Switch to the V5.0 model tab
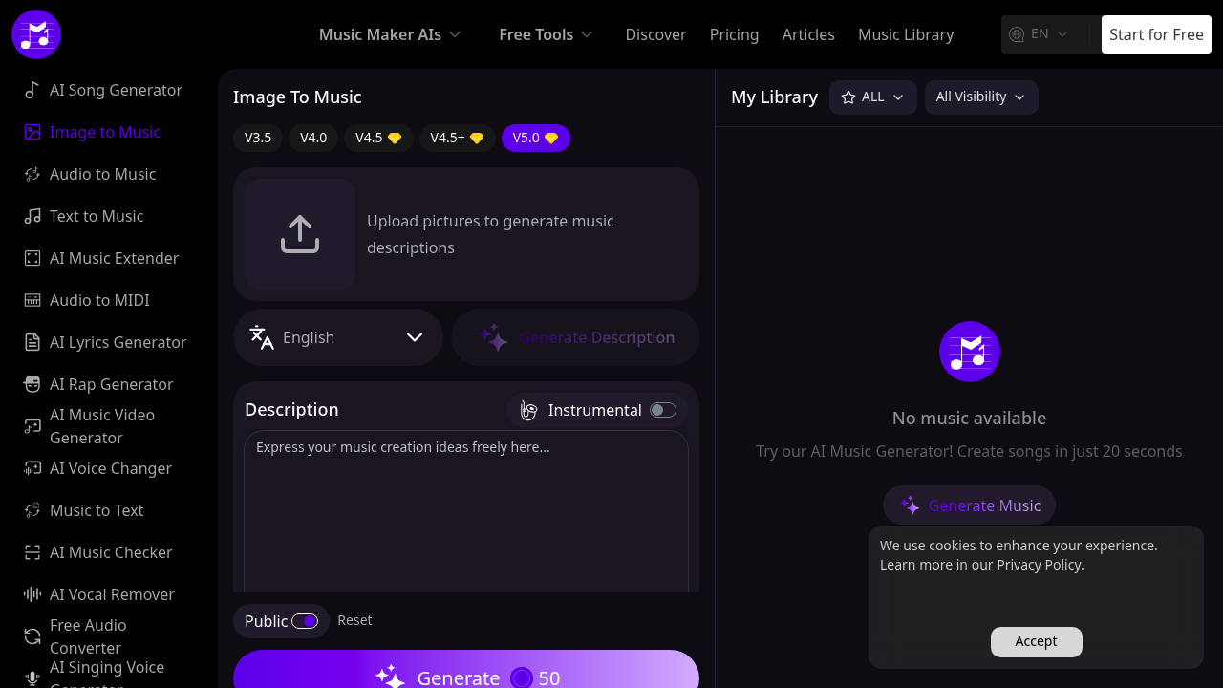Image resolution: width=1223 pixels, height=688 pixels. coord(535,138)
